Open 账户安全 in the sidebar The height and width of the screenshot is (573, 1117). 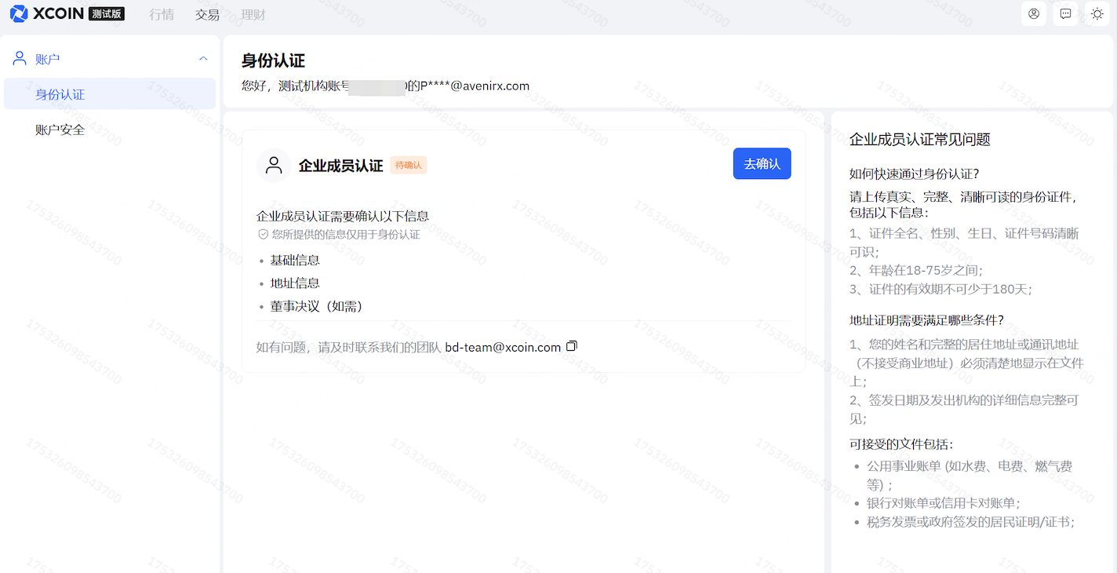point(60,130)
